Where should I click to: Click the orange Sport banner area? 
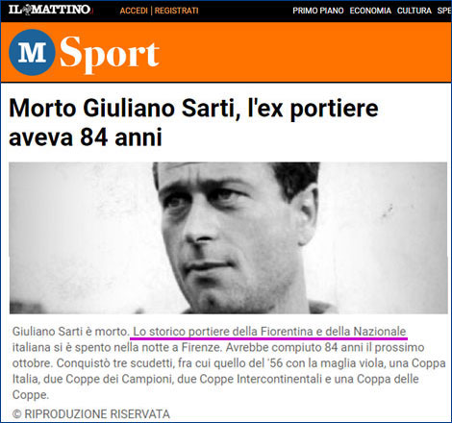226,52
